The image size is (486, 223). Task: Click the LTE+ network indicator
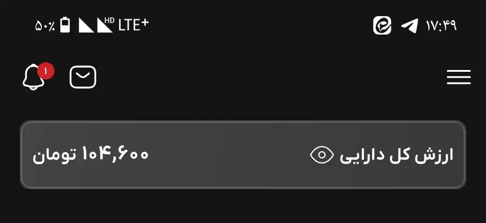pos(133,25)
